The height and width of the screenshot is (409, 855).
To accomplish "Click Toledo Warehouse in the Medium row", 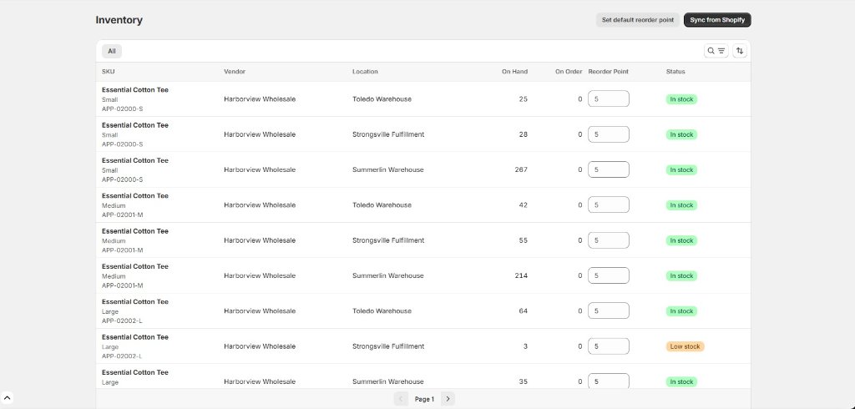I will pos(382,205).
